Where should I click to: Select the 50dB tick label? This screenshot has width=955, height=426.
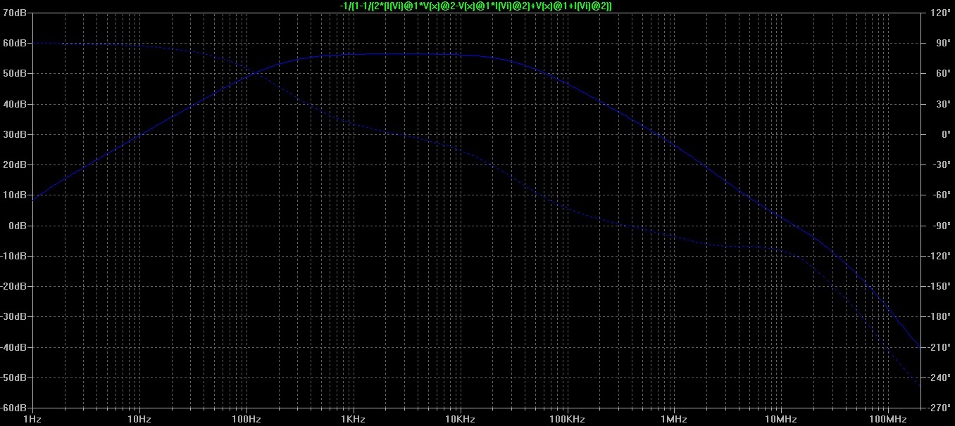click(x=15, y=74)
